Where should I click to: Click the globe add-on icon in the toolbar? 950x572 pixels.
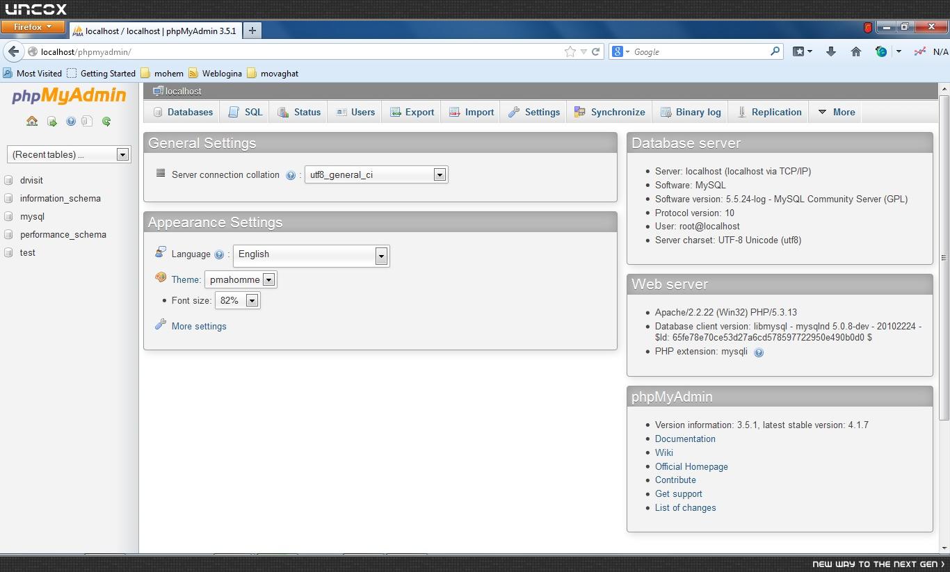tap(881, 51)
